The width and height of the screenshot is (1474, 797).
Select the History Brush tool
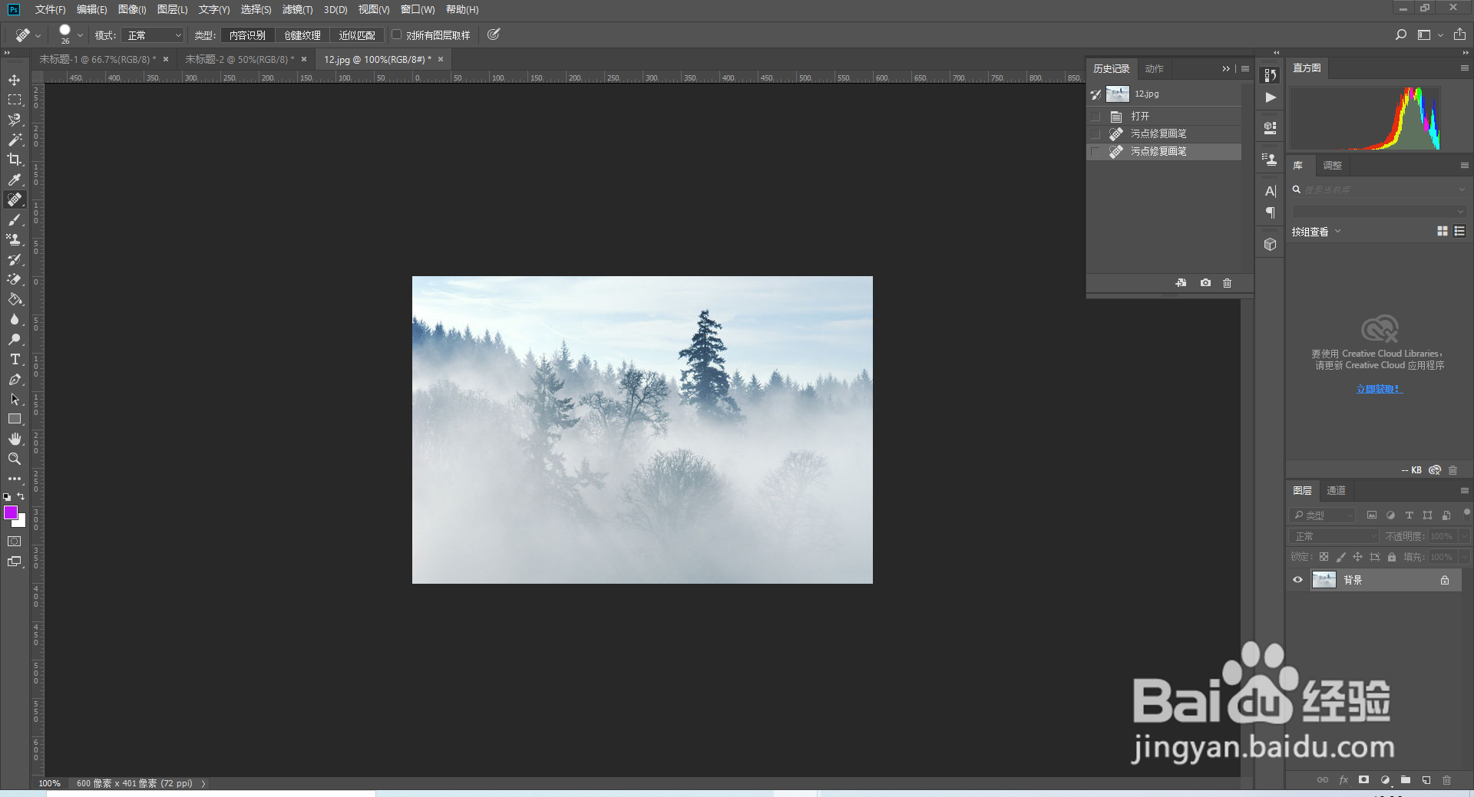click(x=15, y=259)
